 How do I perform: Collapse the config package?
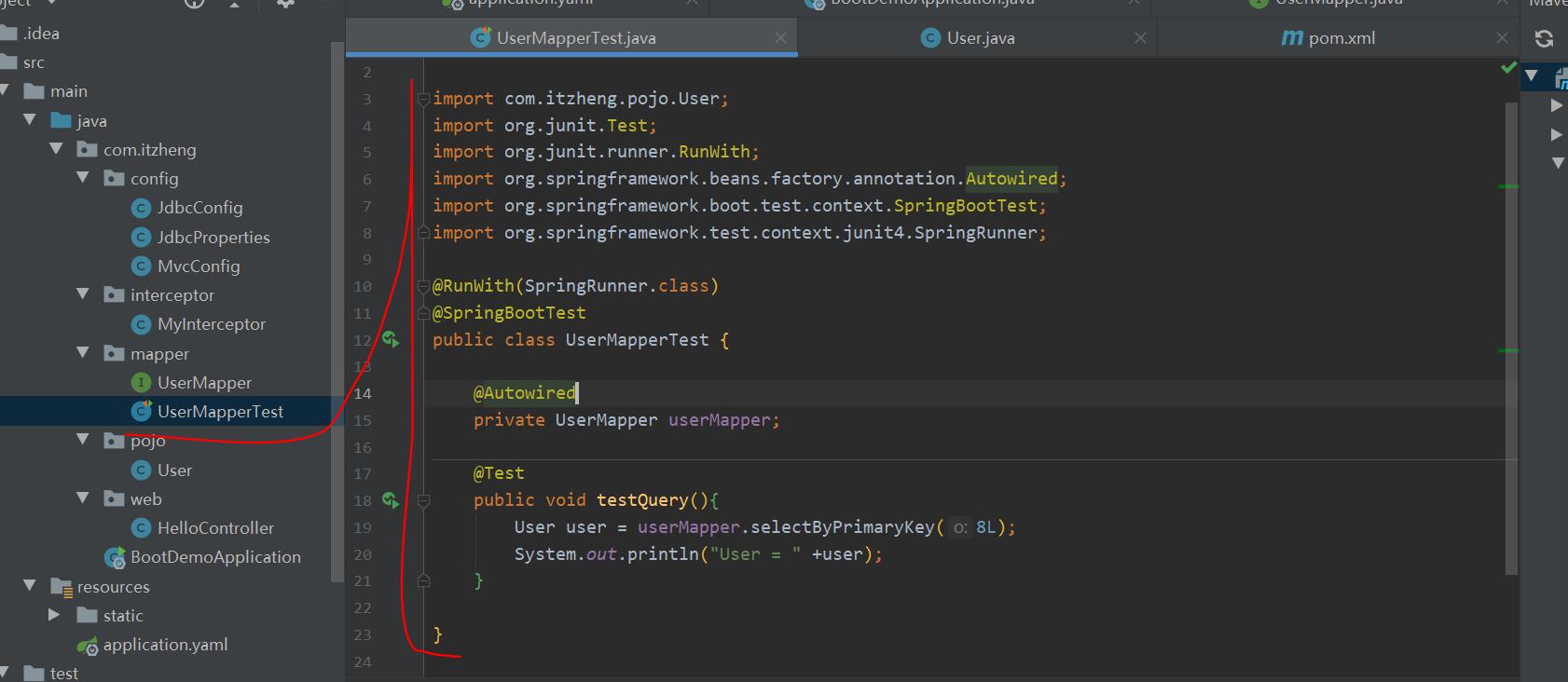pos(83,177)
